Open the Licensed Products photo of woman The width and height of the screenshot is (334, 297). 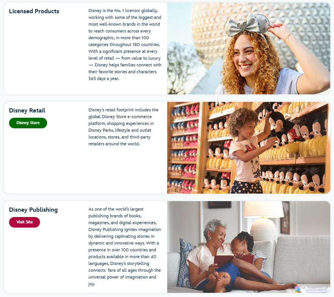click(249, 48)
